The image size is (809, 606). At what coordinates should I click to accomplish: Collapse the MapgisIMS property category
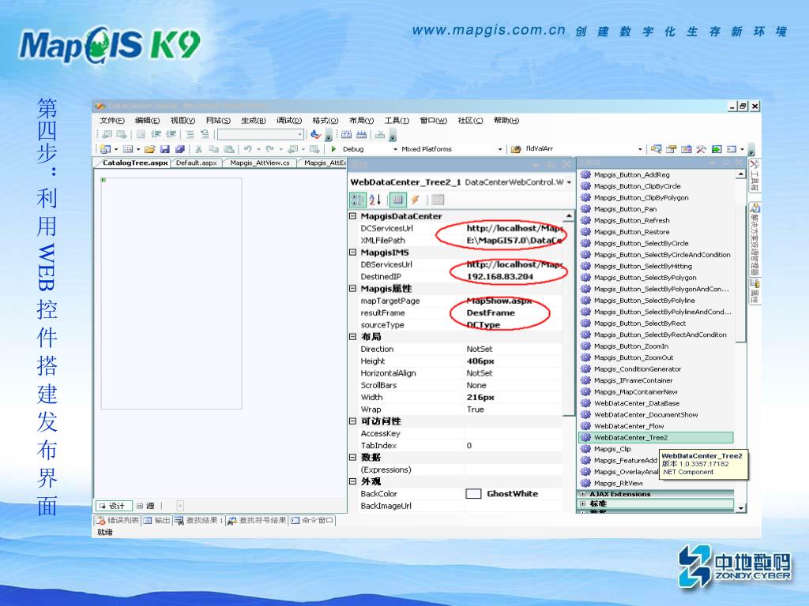(x=353, y=252)
